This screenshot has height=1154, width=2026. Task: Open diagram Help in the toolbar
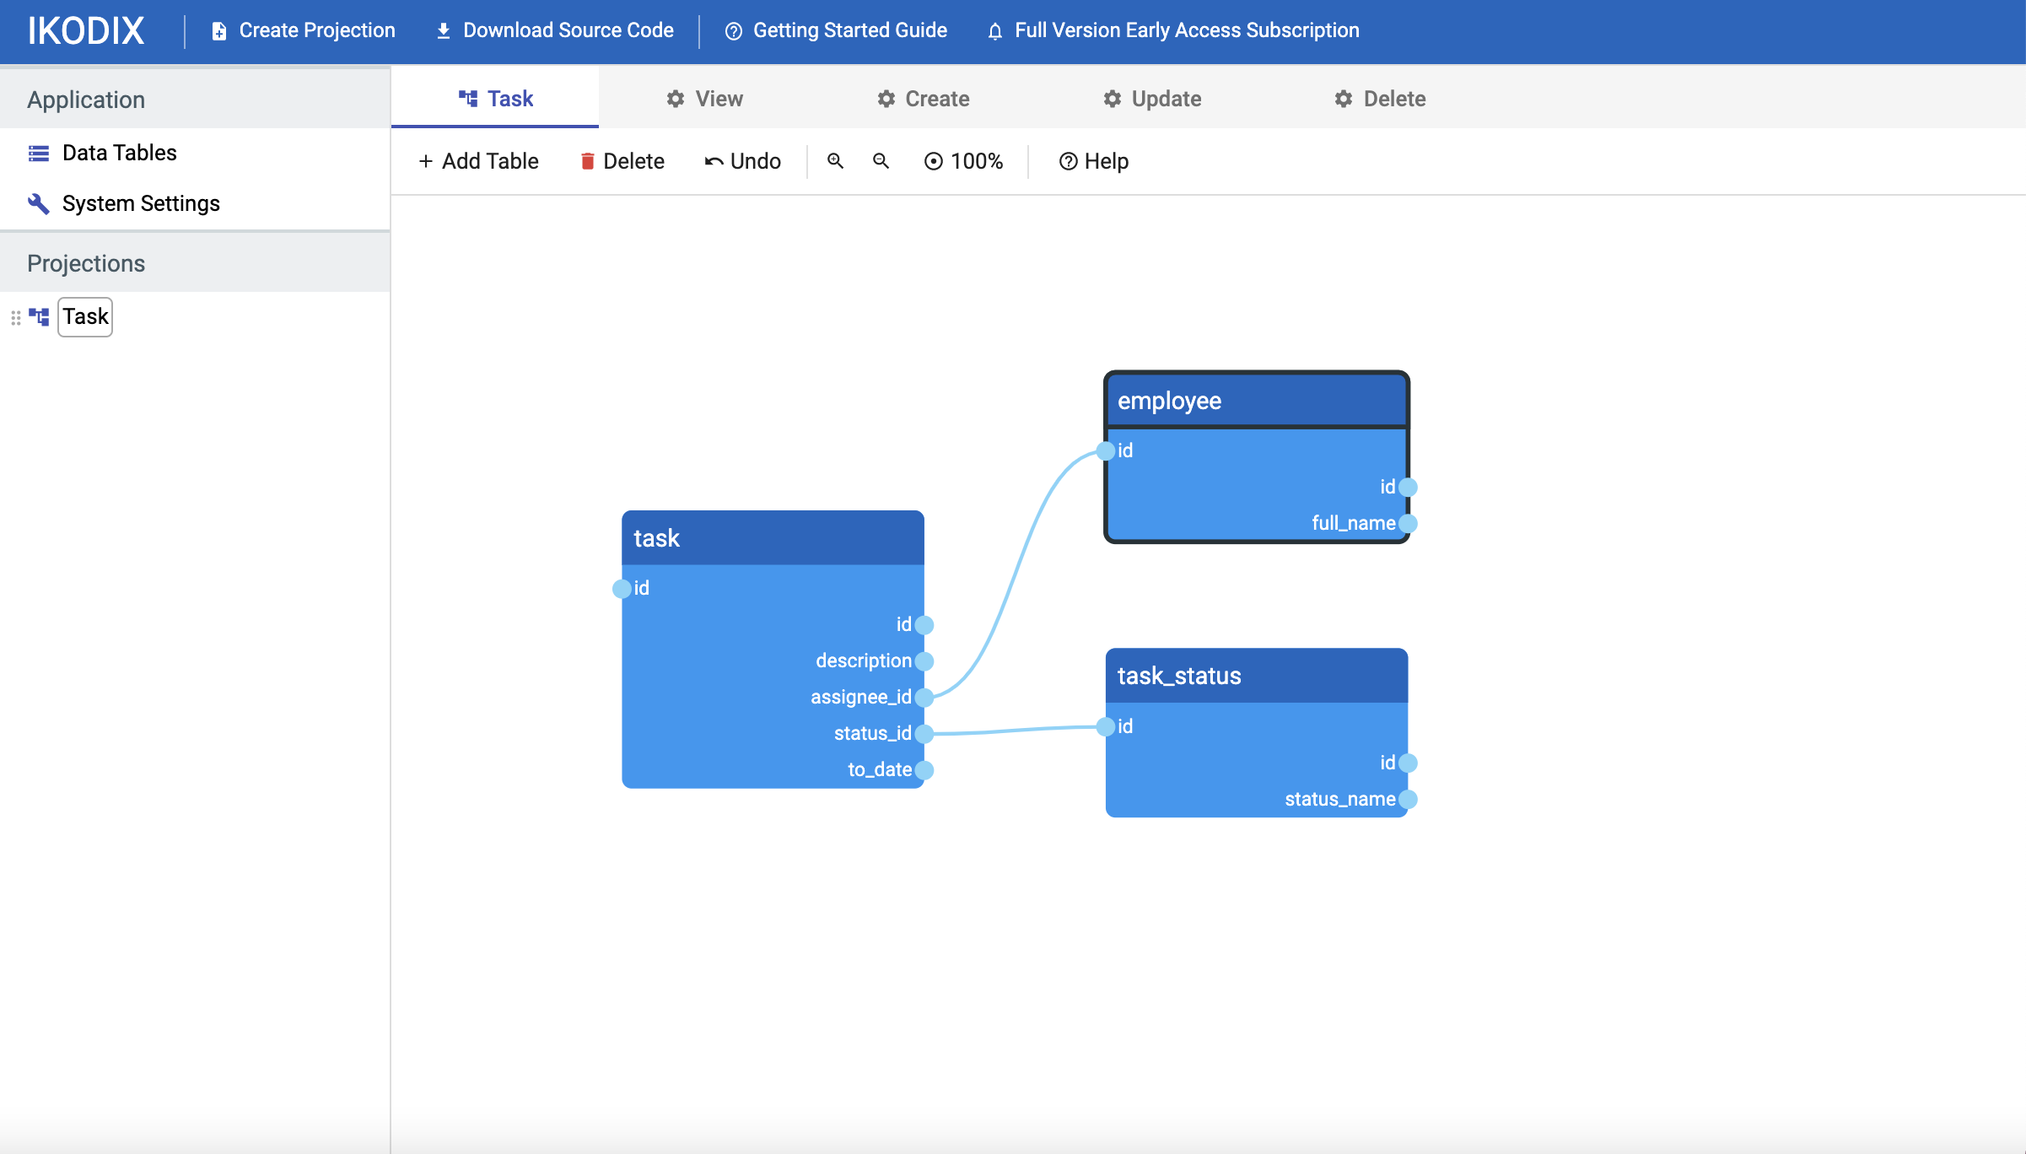pos(1093,161)
